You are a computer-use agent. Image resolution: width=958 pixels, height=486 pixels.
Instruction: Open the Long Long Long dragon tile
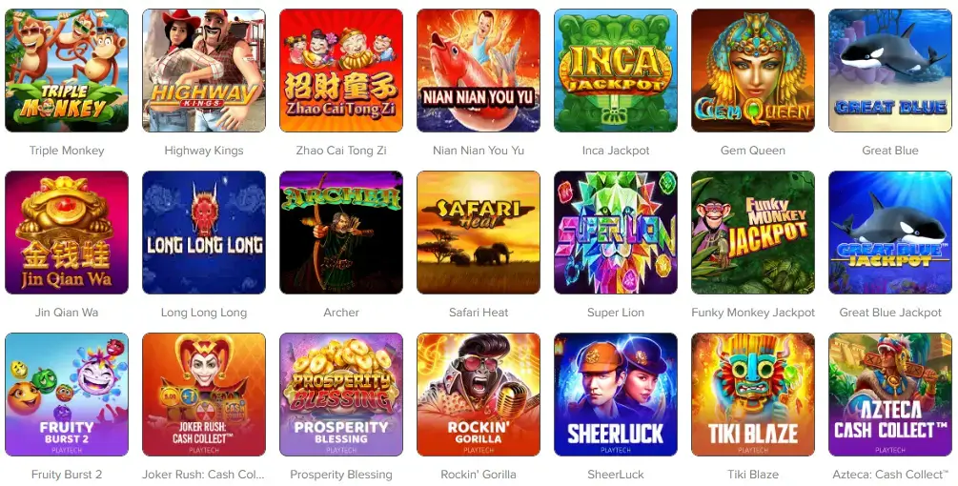click(x=204, y=233)
